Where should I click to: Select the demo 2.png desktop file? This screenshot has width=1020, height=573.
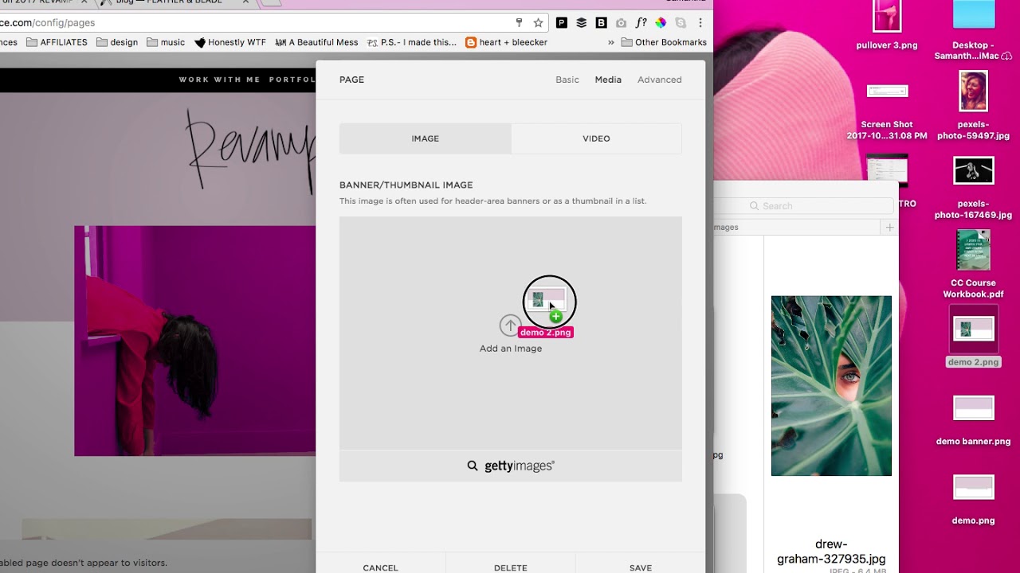tap(973, 336)
